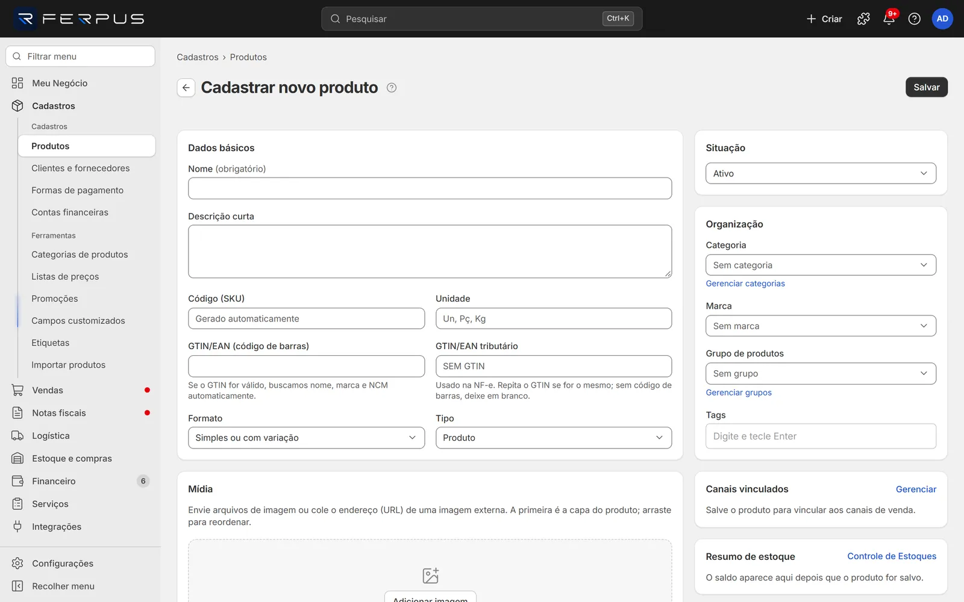Open Financeiro section
The width and height of the screenshot is (964, 602).
click(80, 481)
